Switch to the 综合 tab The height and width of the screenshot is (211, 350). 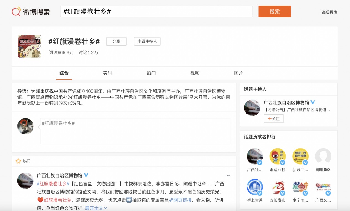64,73
